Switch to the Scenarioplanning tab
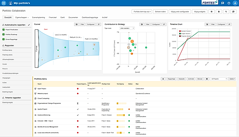Image resolution: width=239 pixels, height=137 pixels. point(39,17)
